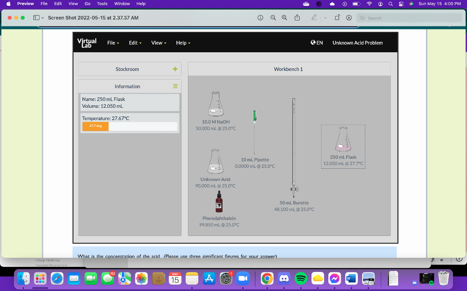Select the Workbench 1 tab
467x291 pixels.
[x=289, y=69]
